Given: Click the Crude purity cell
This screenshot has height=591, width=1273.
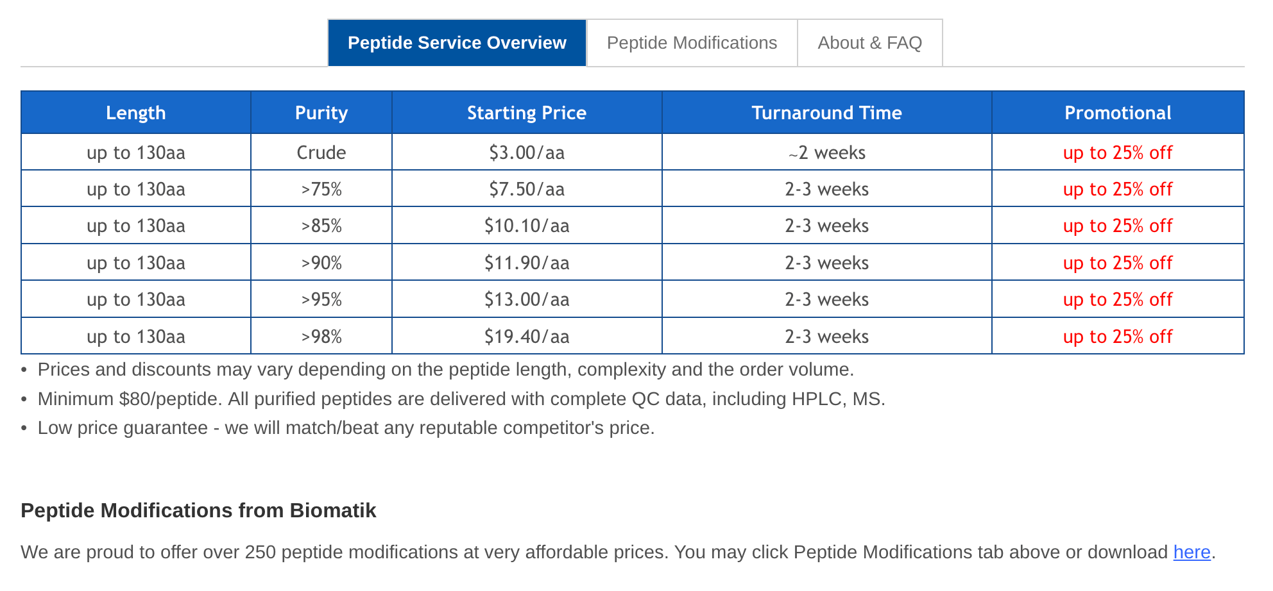Looking at the screenshot, I should coord(321,153).
